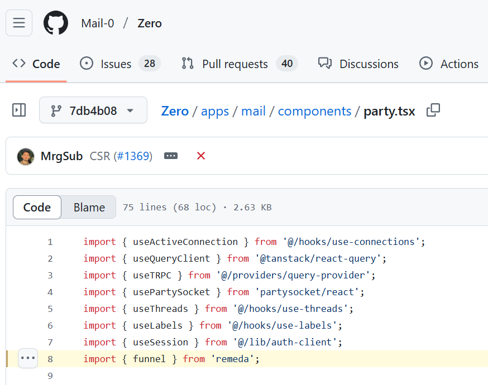Click 'remeda' string on line 8
The width and height of the screenshot is (488, 385).
point(232,359)
